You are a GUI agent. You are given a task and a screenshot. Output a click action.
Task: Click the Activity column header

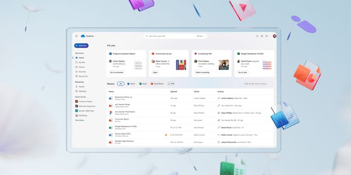click(220, 92)
